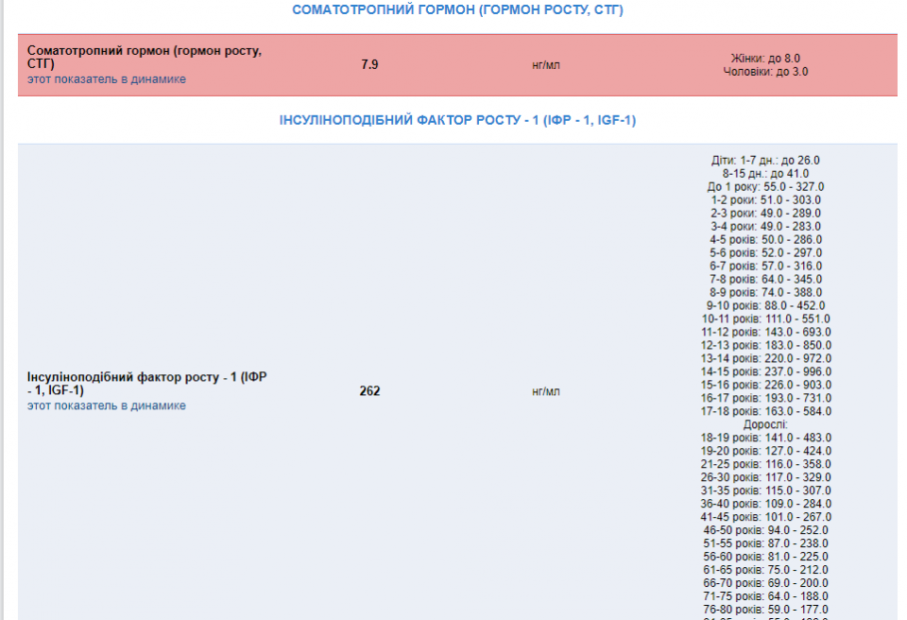
Task: Click the 18-19 років reference range line
Action: click(765, 438)
